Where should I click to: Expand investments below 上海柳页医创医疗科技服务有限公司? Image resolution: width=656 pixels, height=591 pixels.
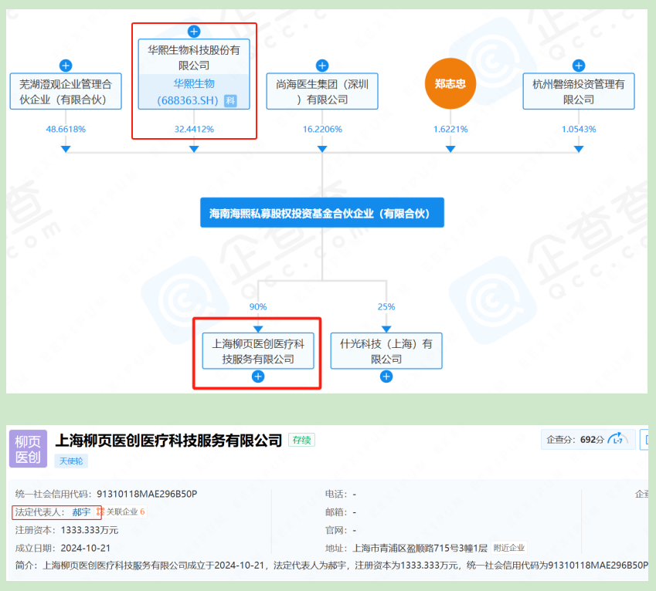coord(258,377)
